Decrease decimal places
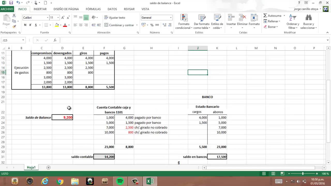This screenshot has height=186, width=331. point(170,25)
